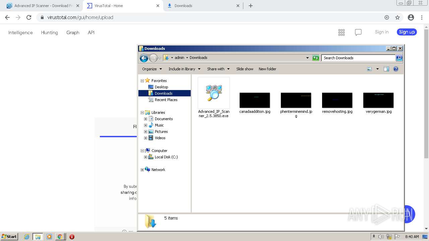The image size is (429, 241).
Task: Click red Opera-style taskbar icon
Action: point(72,237)
